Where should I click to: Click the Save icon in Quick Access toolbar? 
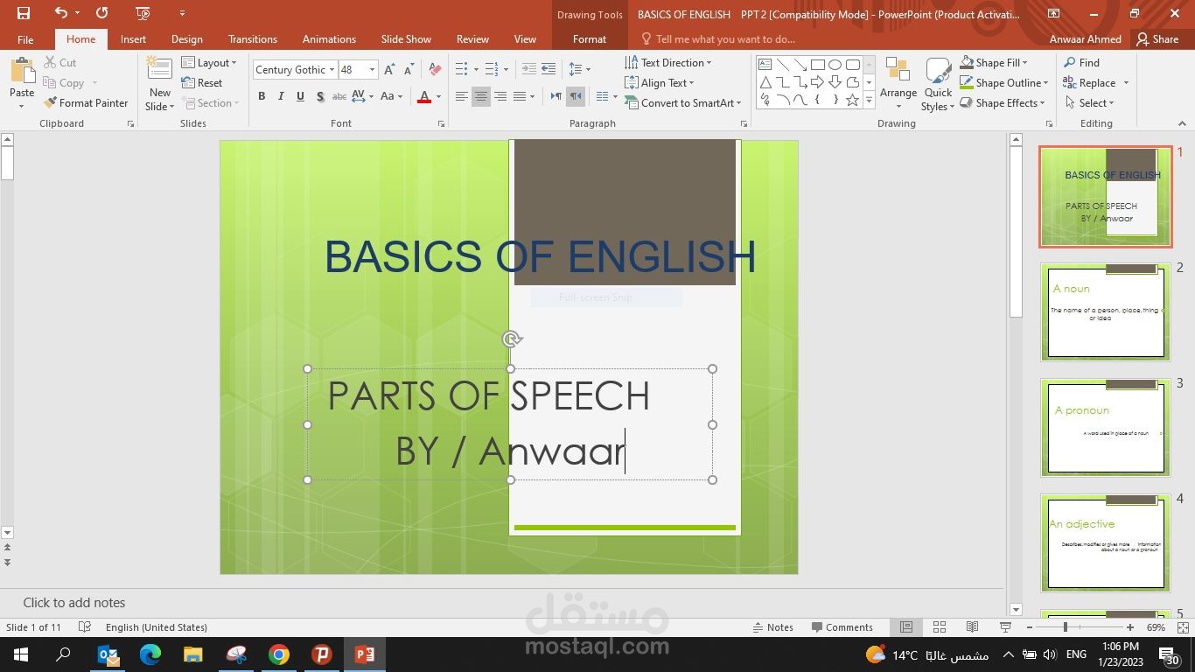click(x=24, y=13)
